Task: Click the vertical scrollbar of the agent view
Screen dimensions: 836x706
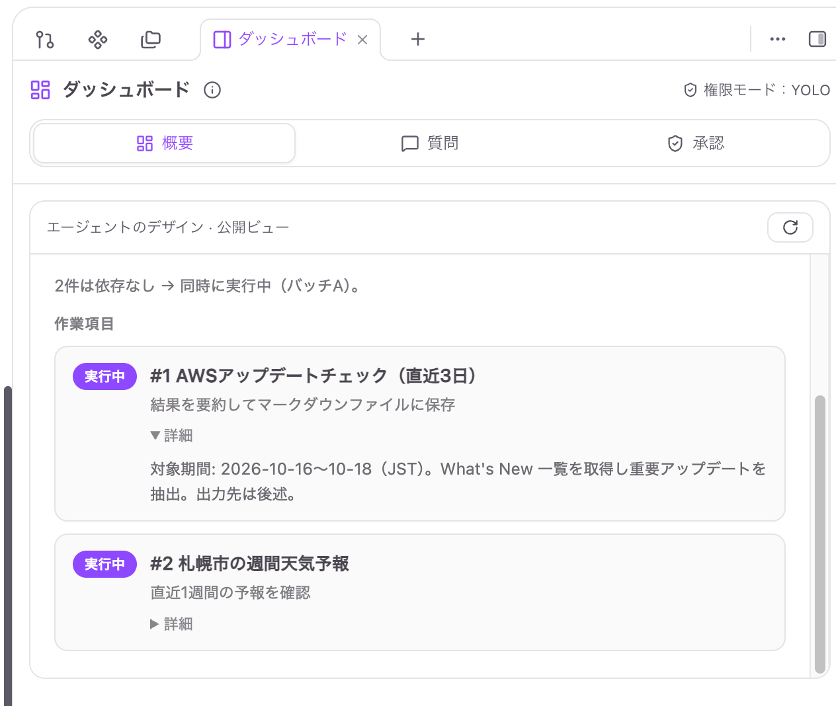Action: tap(820, 534)
